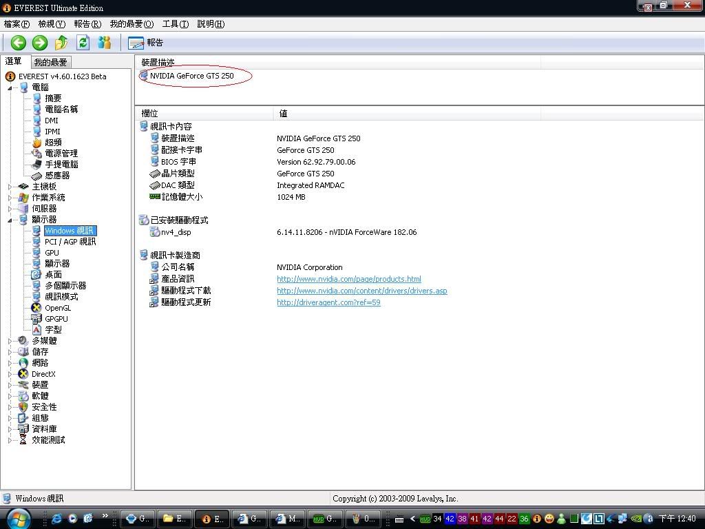705x529 pixels.
Task: Click the 報告 report toolbar button
Action: (146, 43)
